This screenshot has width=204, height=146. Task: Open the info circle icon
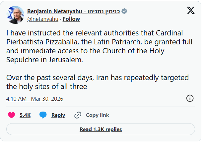(x=190, y=98)
